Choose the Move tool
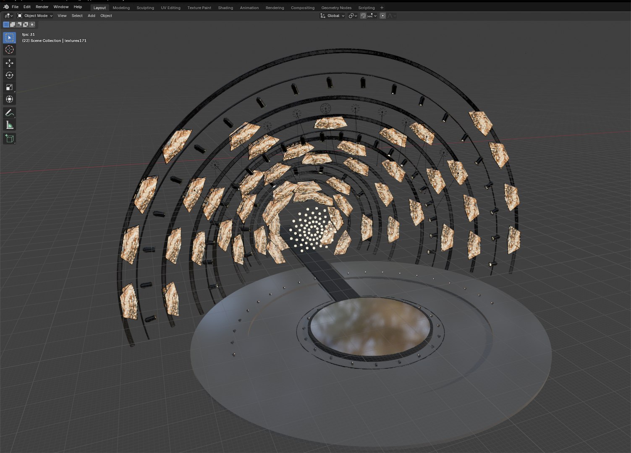The height and width of the screenshot is (453, 631). coord(9,63)
